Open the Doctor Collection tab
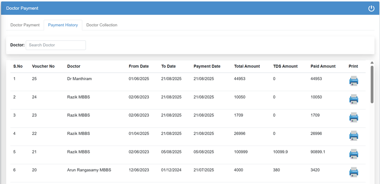Viewport: 380px width, 184px height. 102,25
